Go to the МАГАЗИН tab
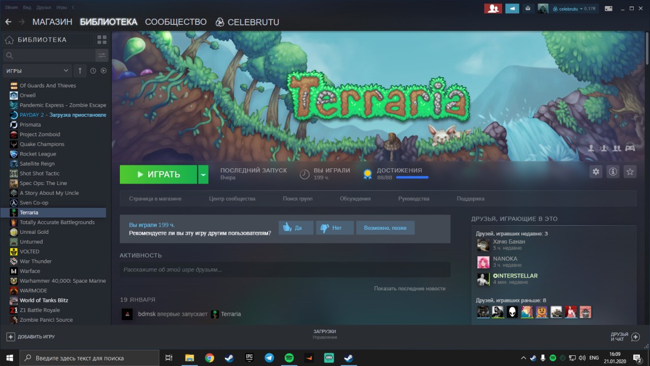Screen dimensions: 650x366 tap(52, 22)
